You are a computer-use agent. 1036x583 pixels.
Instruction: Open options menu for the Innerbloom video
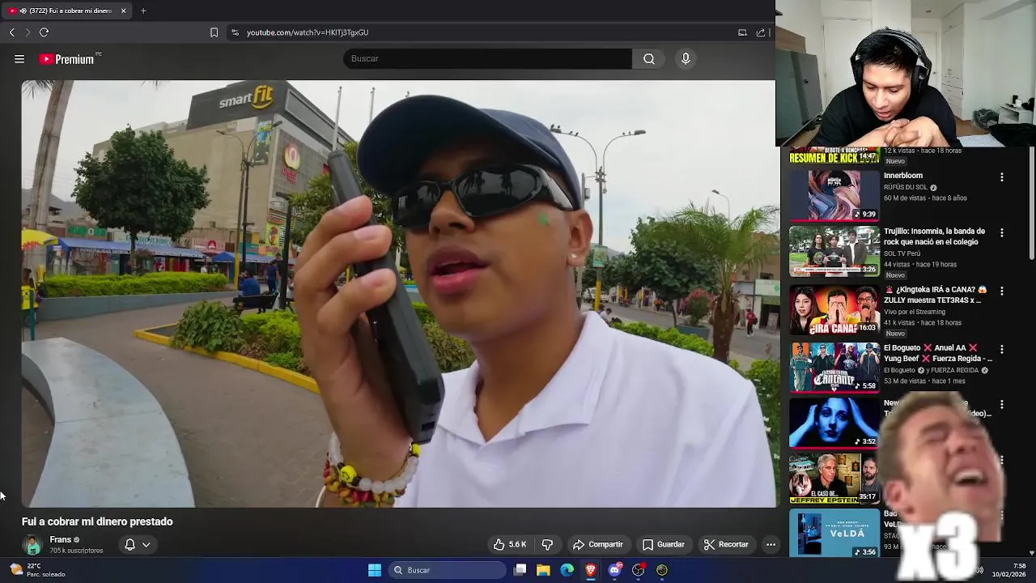click(1002, 177)
